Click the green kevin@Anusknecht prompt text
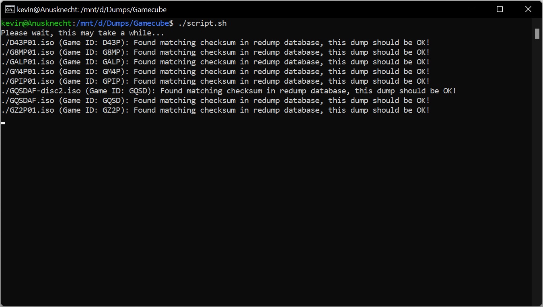 pyautogui.click(x=36, y=23)
